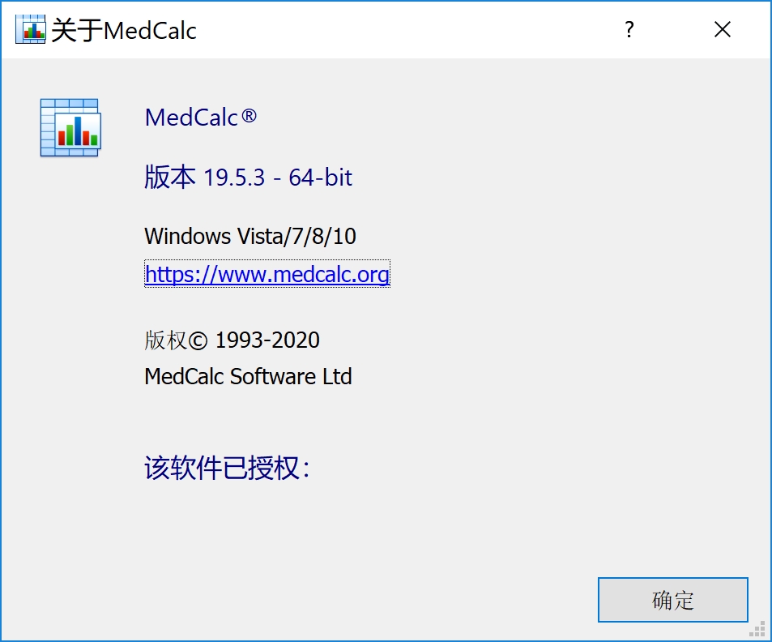Click the copyright © symbol
772x642 pixels.
pos(198,340)
